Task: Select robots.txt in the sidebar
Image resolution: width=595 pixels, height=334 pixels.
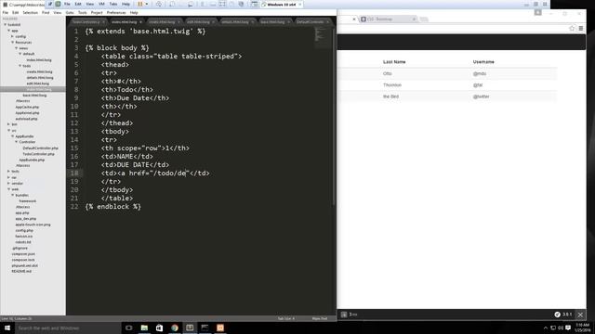Action: click(x=23, y=242)
